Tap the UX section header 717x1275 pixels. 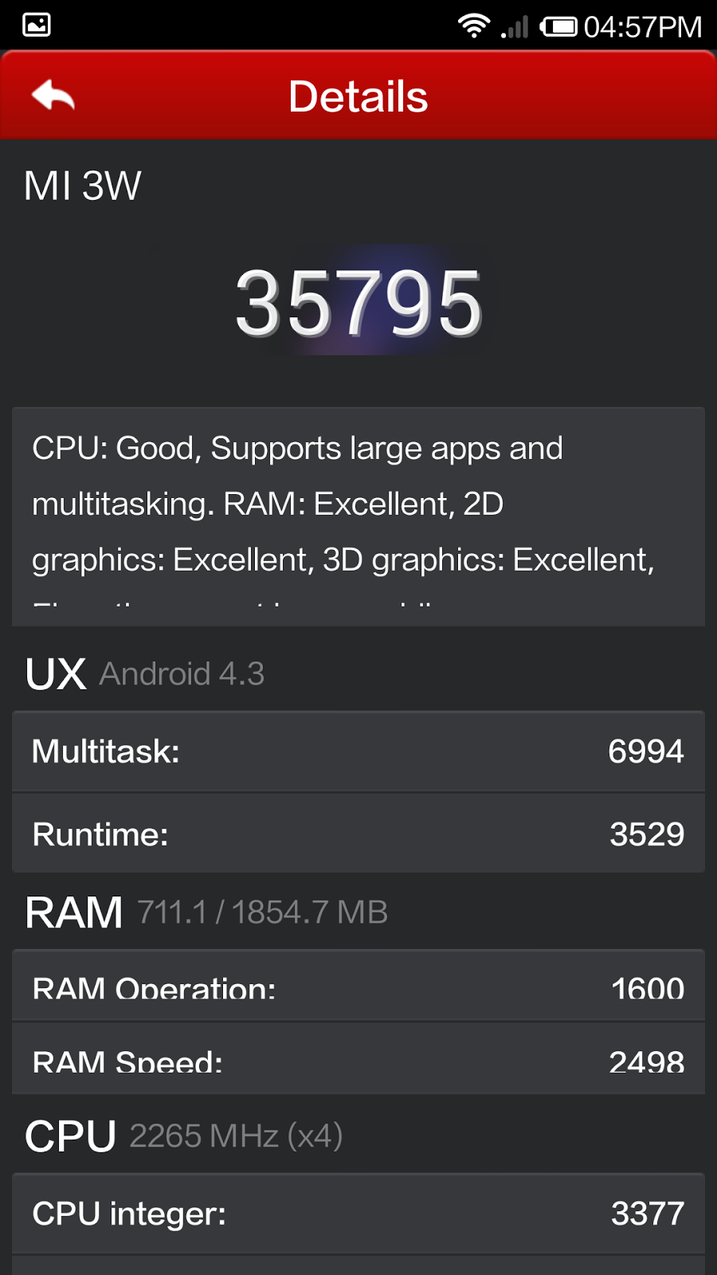point(56,674)
